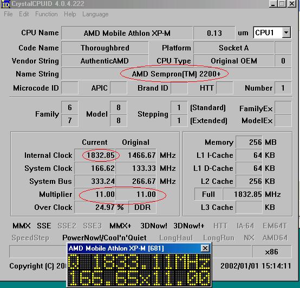The image size is (300, 288).
Task: Click the Socket A platform value
Action: click(233, 48)
